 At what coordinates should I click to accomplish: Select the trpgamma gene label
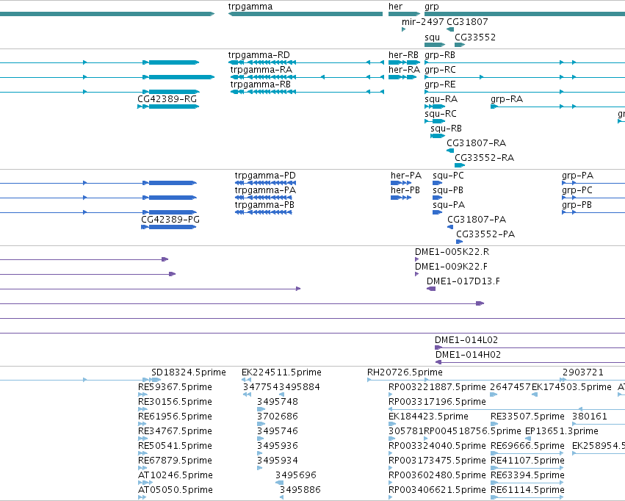pos(250,7)
